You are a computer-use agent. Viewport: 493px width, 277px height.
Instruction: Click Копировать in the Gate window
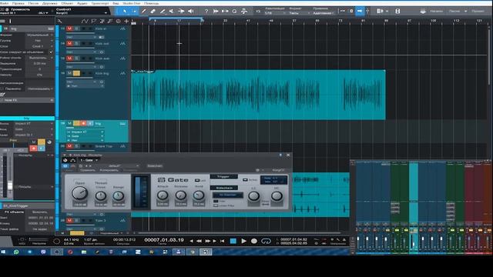(109, 170)
